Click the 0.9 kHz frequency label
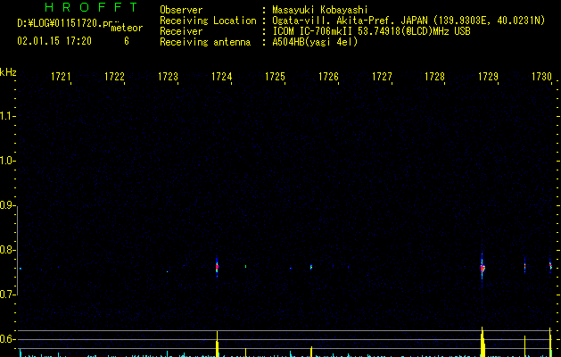 (7, 205)
